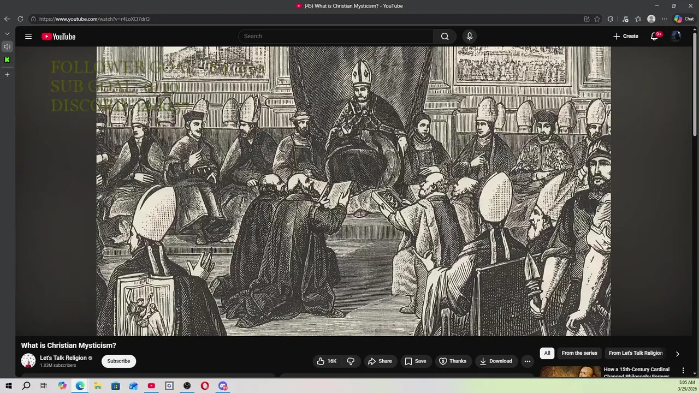Add a new tab from sidebar plus
The width and height of the screenshot is (699, 393).
pos(7,74)
